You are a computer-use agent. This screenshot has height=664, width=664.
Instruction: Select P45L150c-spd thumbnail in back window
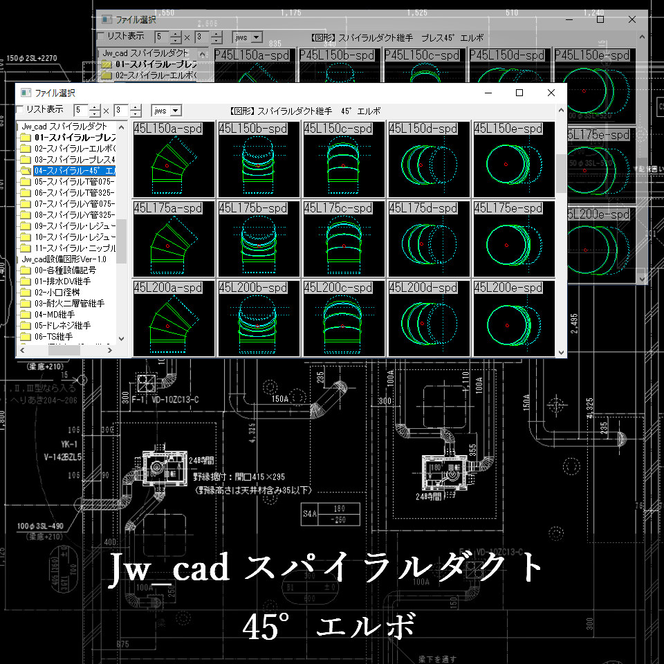coord(425,65)
